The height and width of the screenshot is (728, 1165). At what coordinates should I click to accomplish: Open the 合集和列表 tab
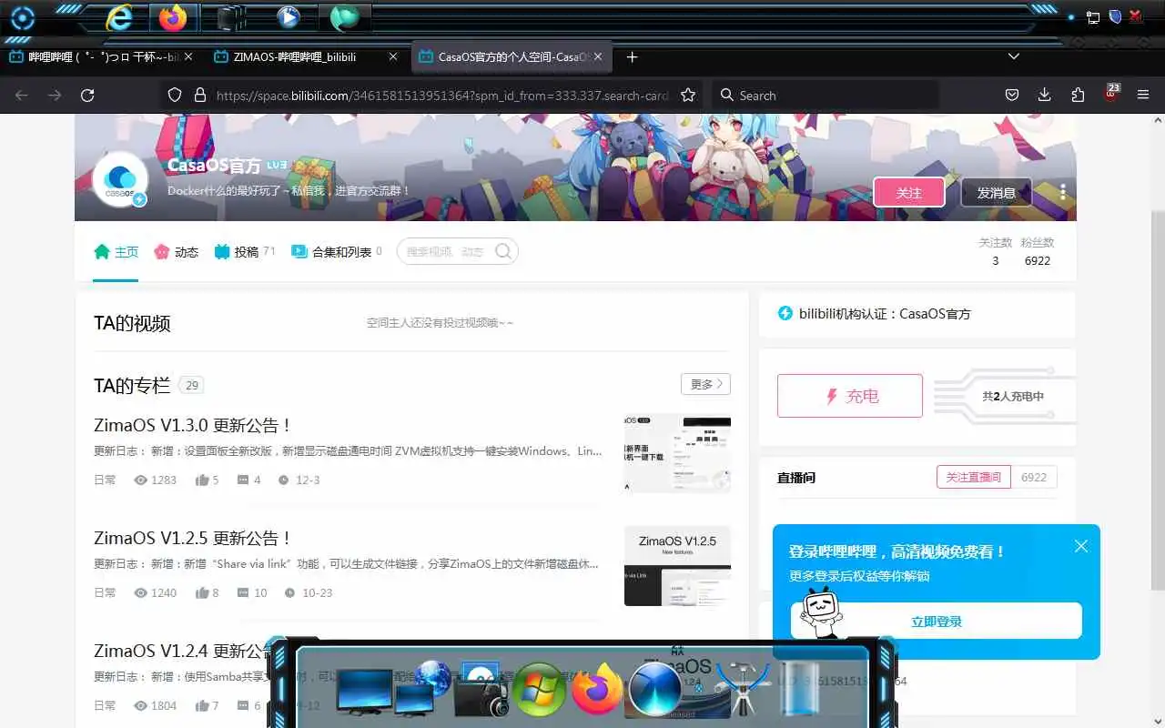click(336, 252)
